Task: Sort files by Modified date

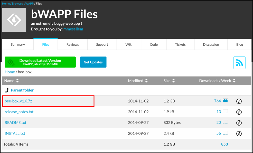Action: [138, 81]
